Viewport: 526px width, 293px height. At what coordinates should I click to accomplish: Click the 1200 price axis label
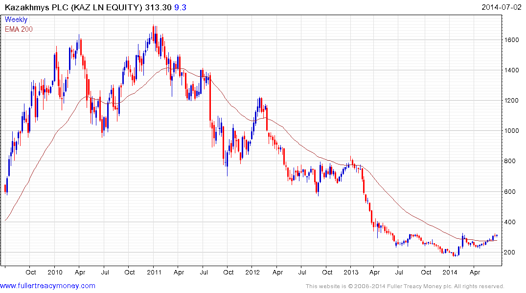[512, 101]
